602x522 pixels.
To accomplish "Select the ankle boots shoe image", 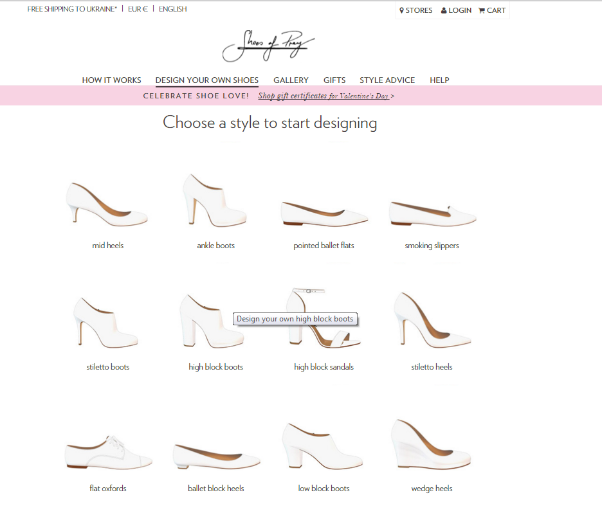I will point(215,200).
